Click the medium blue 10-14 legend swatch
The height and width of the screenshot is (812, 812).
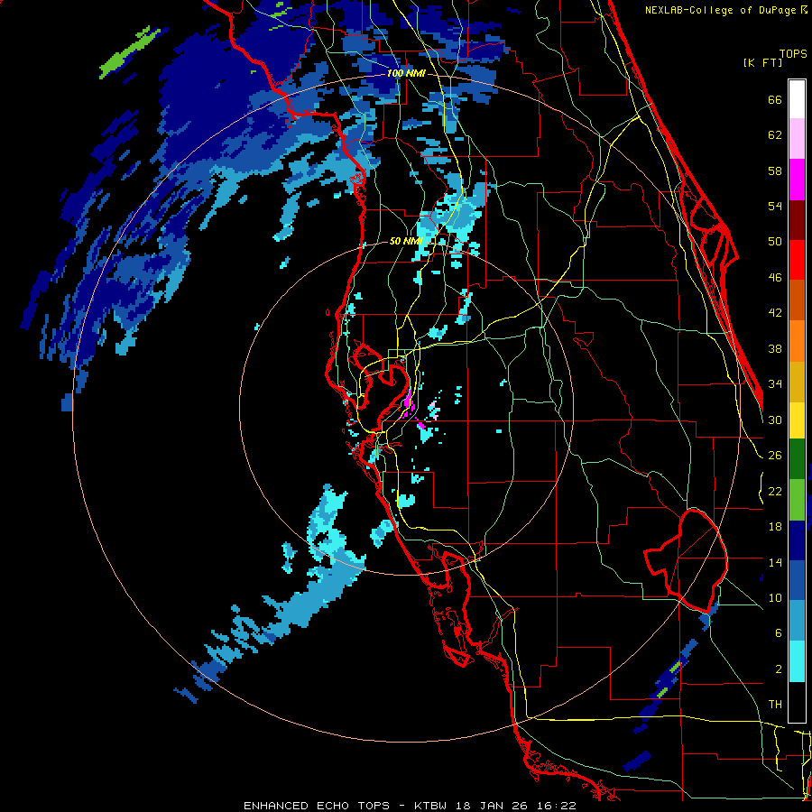tap(797, 580)
